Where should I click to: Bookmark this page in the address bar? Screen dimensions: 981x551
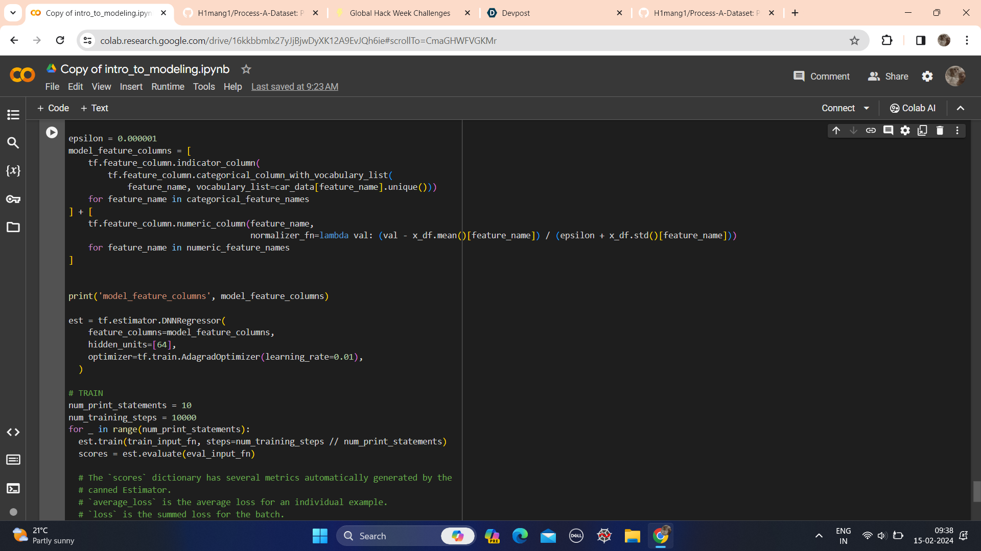tap(854, 40)
